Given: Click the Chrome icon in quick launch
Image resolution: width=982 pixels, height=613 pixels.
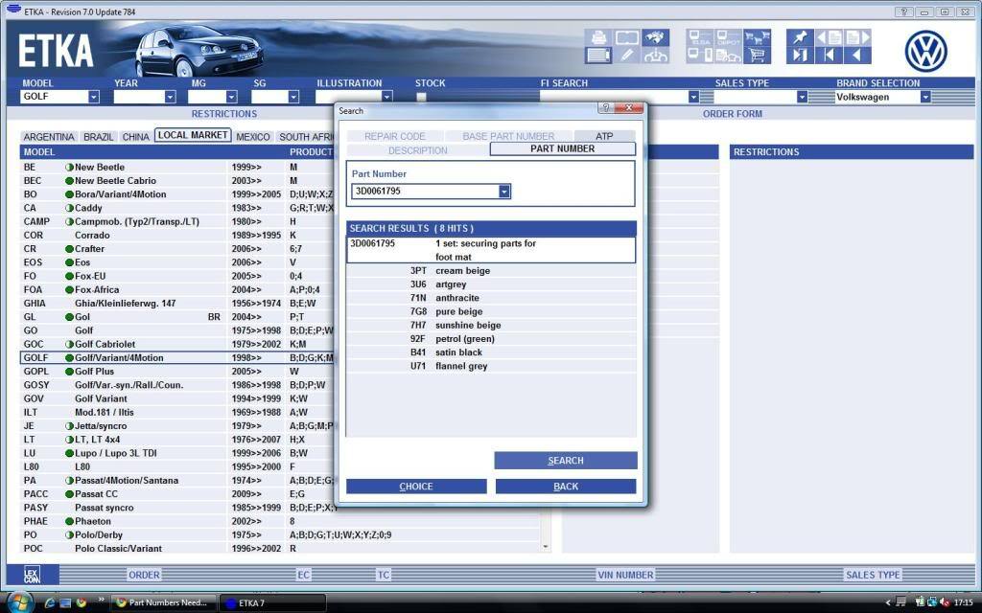Looking at the screenshot, I should pos(81,603).
